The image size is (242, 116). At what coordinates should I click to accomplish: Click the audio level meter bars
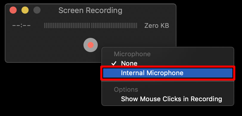click(x=91, y=25)
